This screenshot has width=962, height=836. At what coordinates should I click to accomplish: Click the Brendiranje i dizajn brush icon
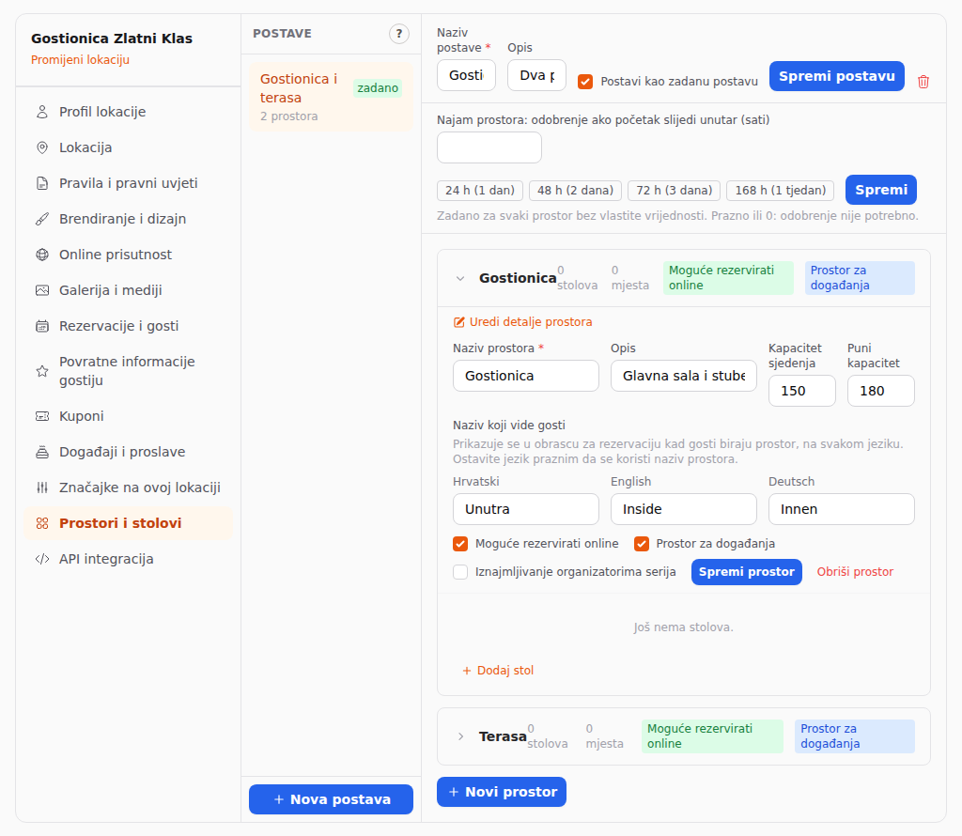42,219
